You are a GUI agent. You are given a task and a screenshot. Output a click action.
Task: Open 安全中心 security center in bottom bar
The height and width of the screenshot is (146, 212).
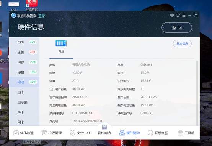80,133
